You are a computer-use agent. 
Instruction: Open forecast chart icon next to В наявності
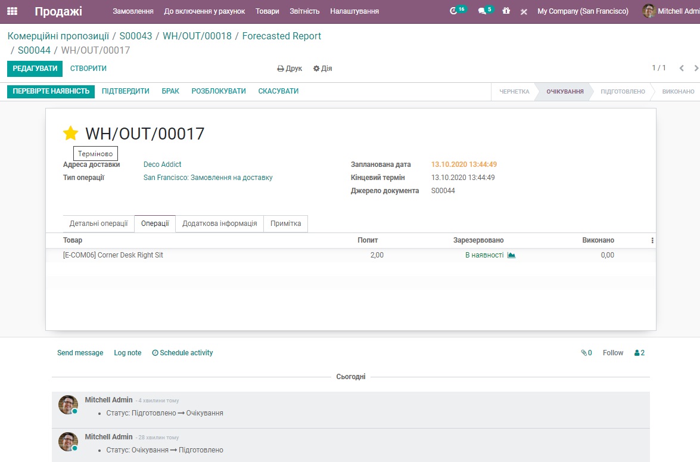click(x=511, y=255)
